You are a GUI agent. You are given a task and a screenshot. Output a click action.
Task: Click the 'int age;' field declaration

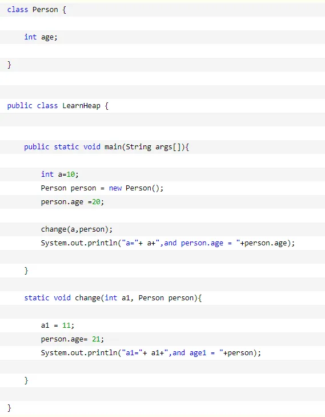[41, 37]
